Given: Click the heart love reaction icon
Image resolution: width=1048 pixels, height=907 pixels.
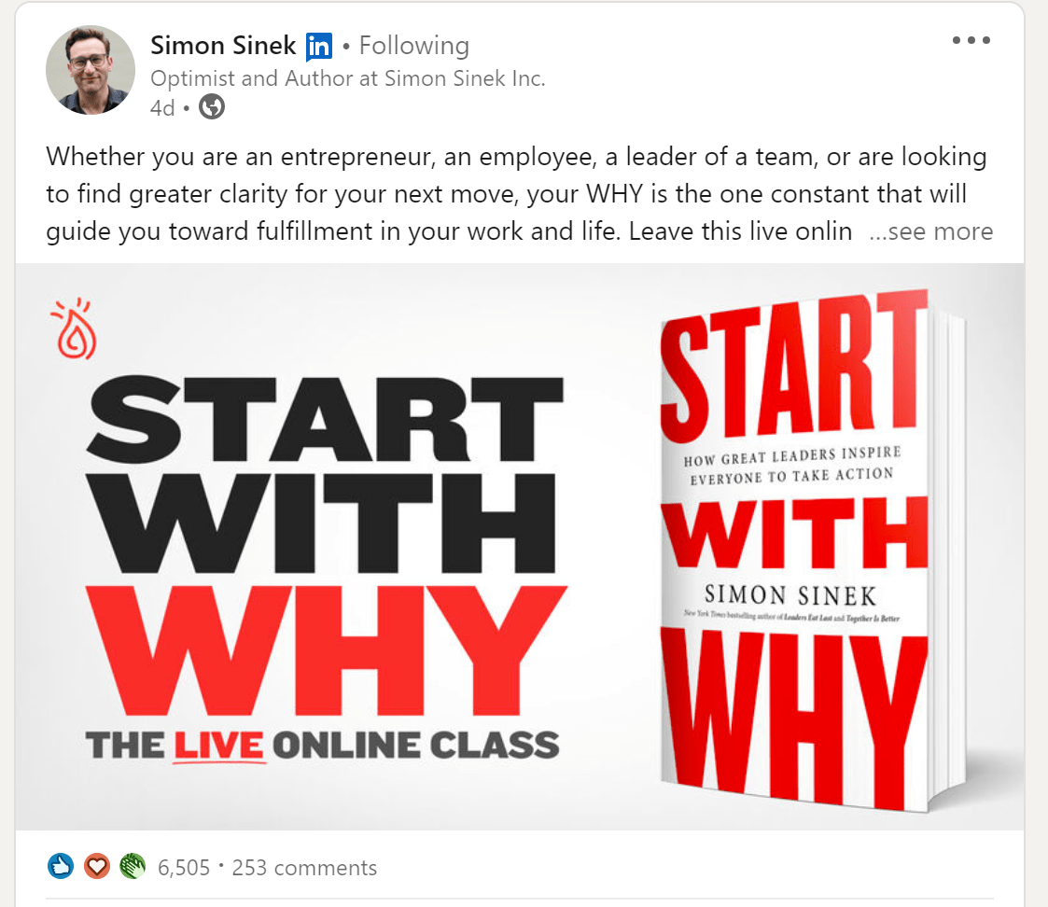Looking at the screenshot, I should (x=97, y=867).
